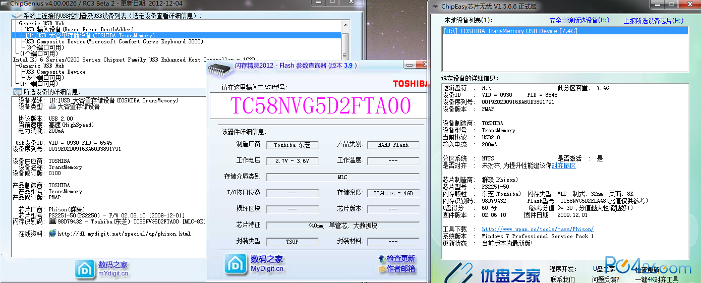Click 一键4K对齐工具 in ChipEasy footer
This screenshot has height=283, width=701.
657,279
